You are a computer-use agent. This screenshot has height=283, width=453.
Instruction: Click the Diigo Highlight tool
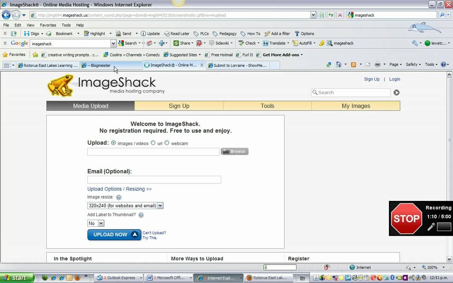(95, 33)
